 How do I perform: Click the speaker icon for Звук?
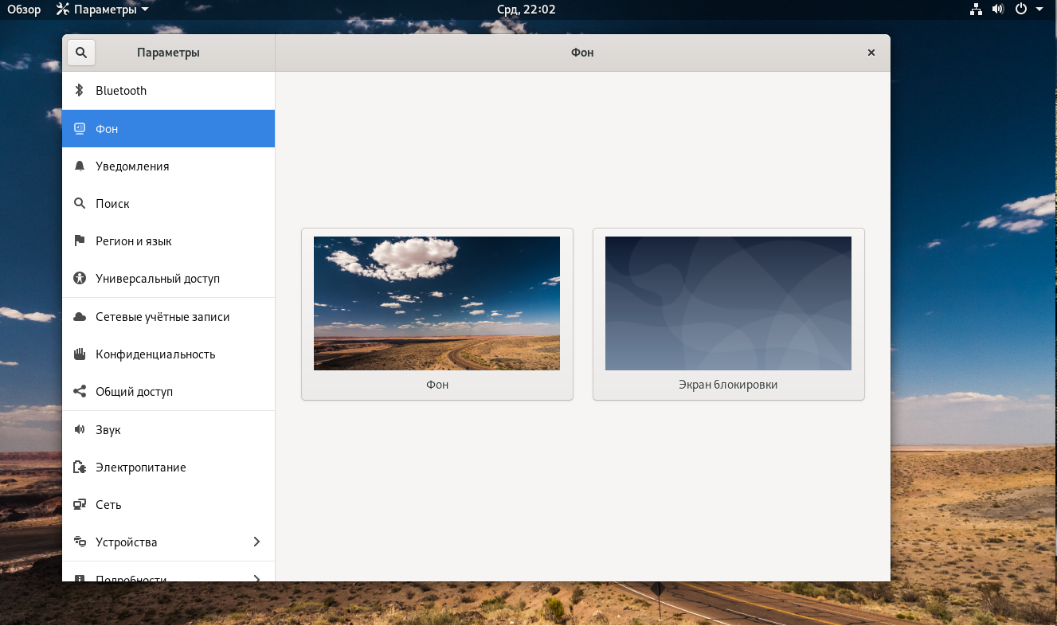tap(79, 429)
